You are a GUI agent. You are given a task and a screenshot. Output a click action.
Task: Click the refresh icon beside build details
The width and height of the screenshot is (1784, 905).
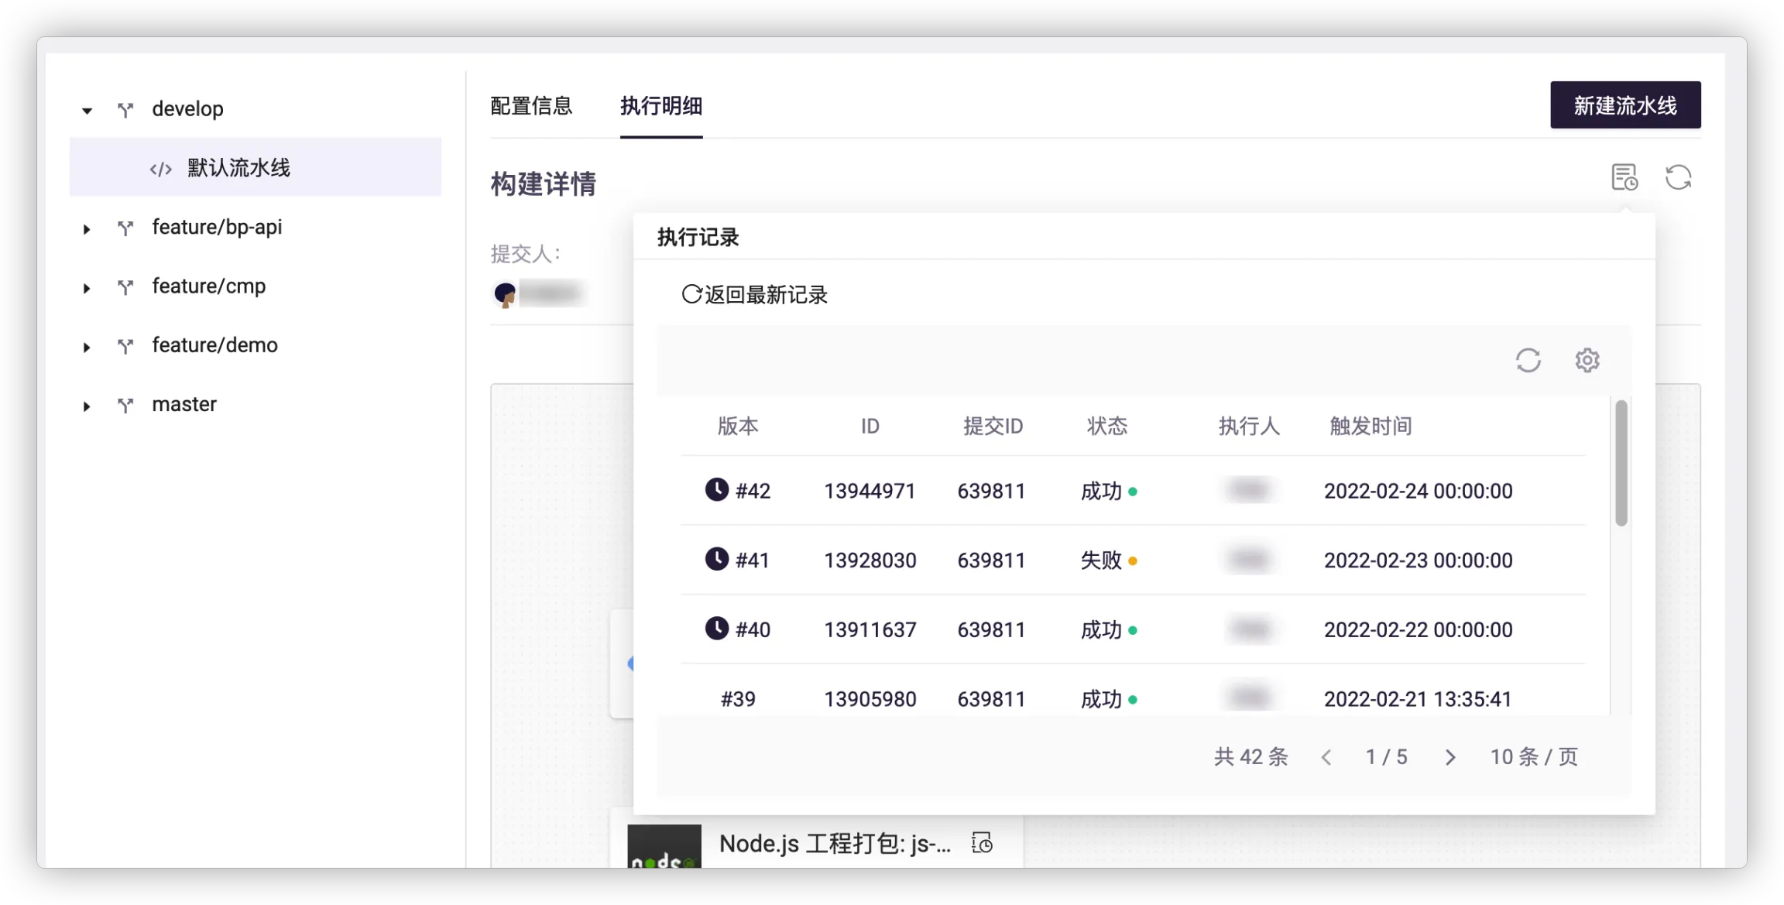point(1678,177)
